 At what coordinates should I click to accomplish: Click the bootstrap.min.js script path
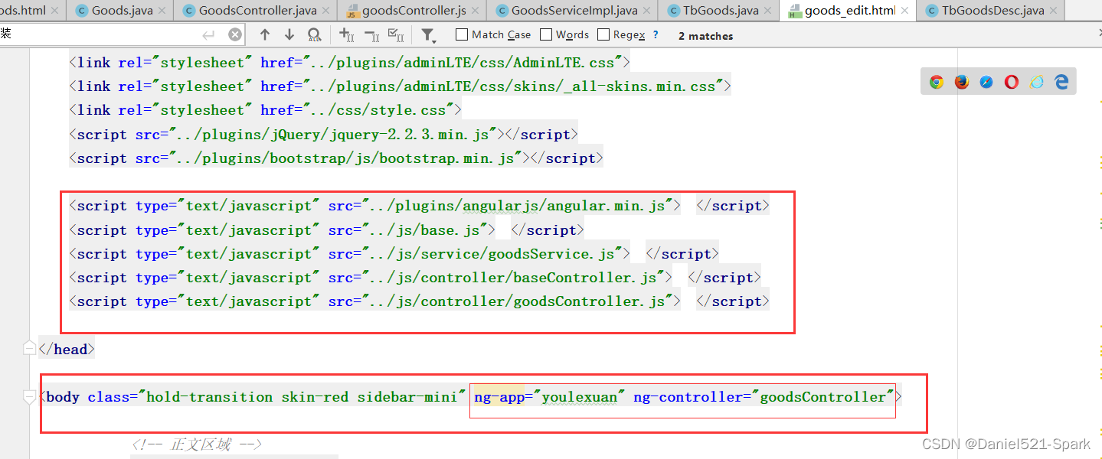(345, 158)
